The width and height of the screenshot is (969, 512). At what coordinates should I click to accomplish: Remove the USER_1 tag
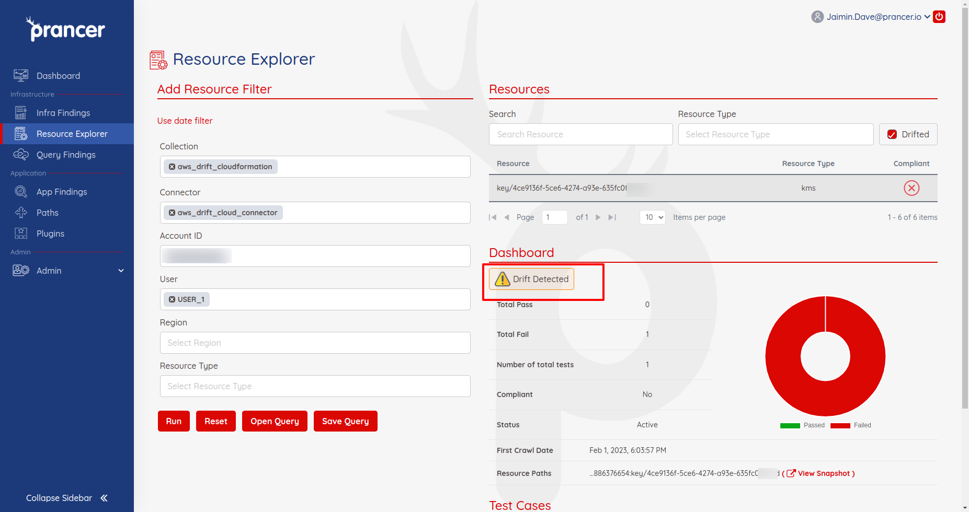[x=172, y=299]
